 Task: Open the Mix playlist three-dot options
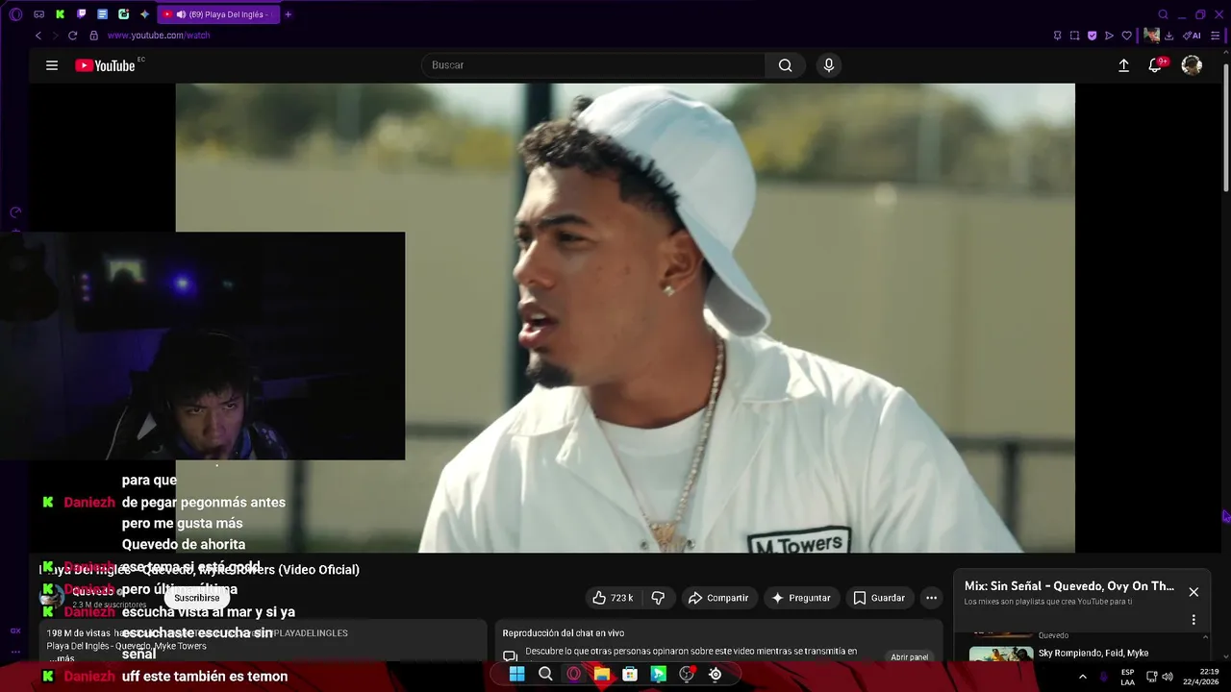[1193, 620]
